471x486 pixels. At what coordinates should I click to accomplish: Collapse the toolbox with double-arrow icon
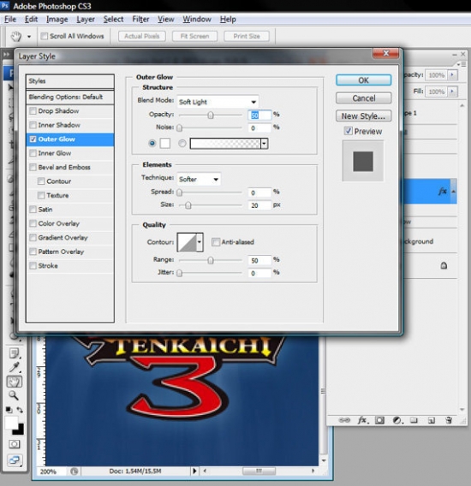click(x=6, y=55)
